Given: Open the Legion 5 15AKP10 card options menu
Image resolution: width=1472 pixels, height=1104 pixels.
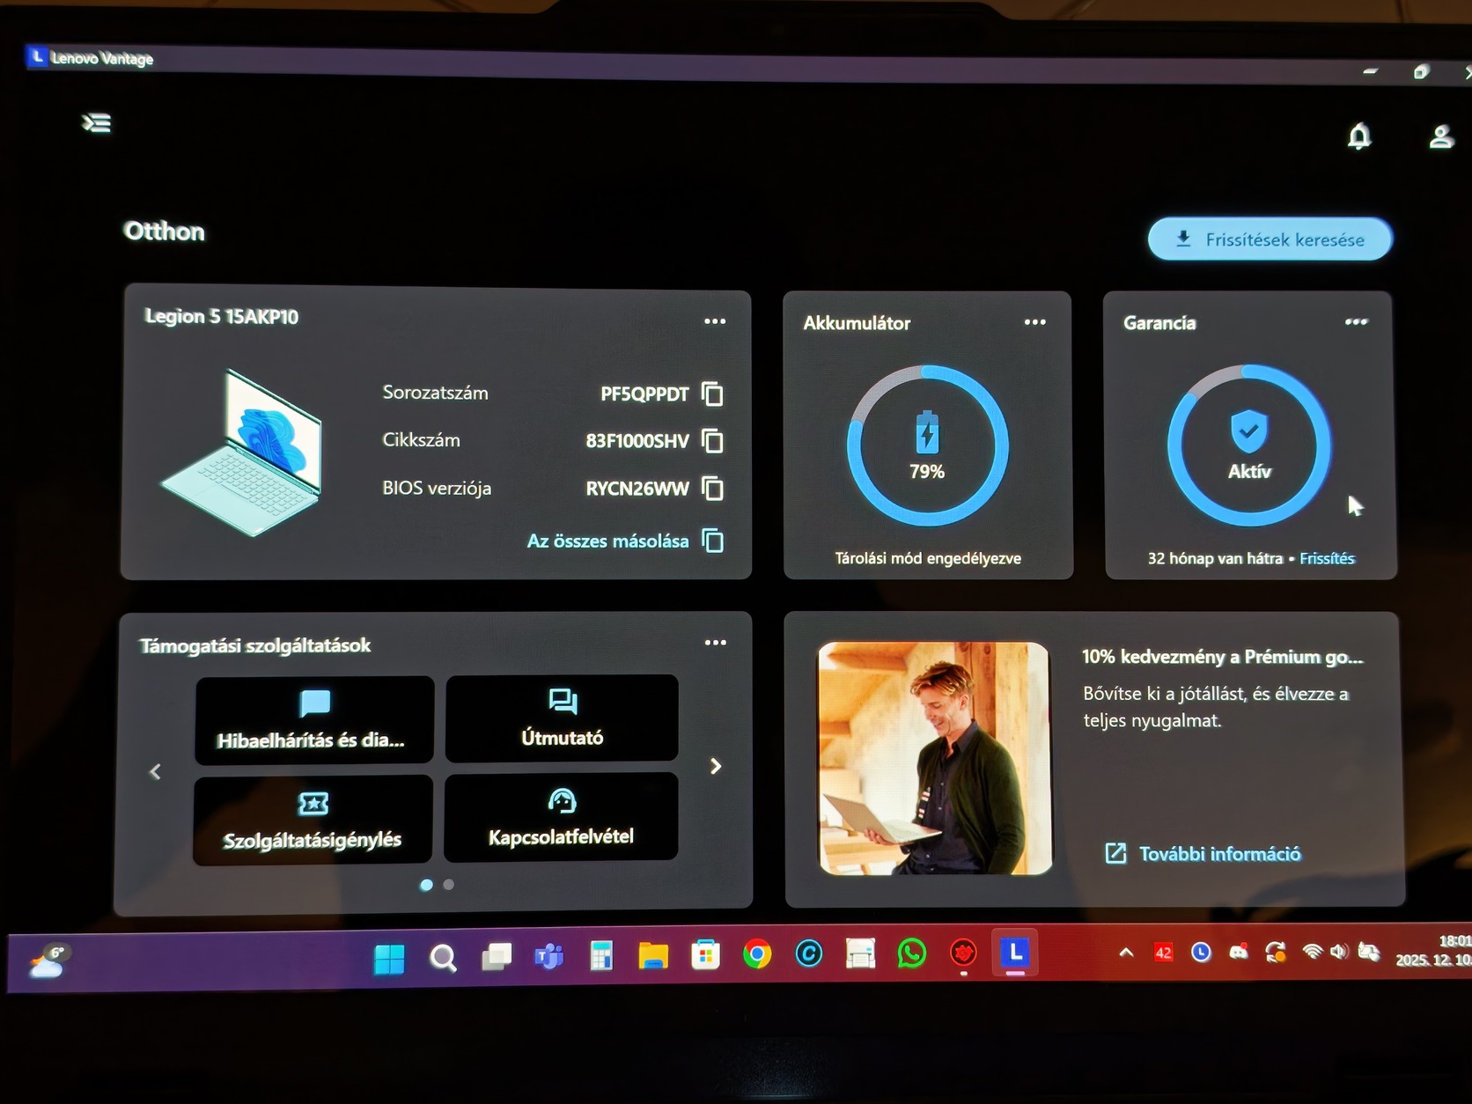Looking at the screenshot, I should [x=715, y=321].
